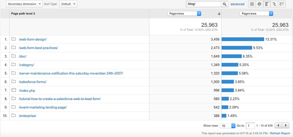Go to next page of results

tap(285, 125)
